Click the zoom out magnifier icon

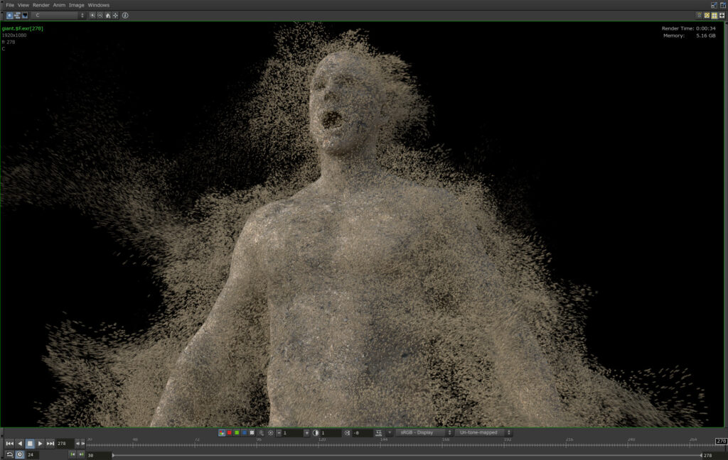100,15
